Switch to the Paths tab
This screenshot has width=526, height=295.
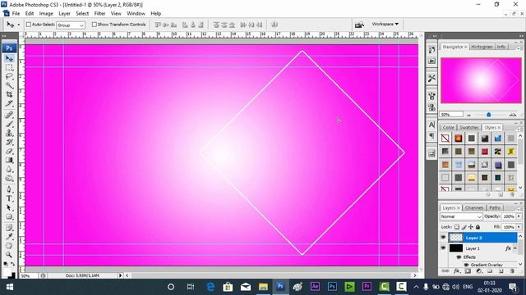coord(495,207)
